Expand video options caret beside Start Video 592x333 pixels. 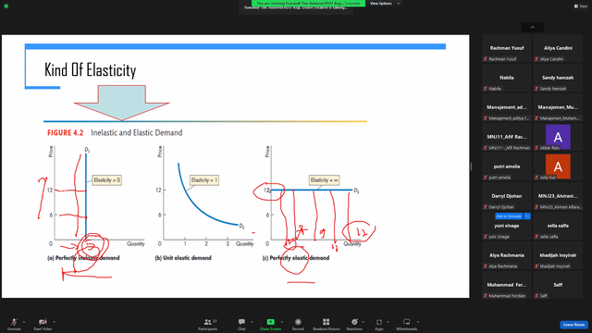pos(54,322)
